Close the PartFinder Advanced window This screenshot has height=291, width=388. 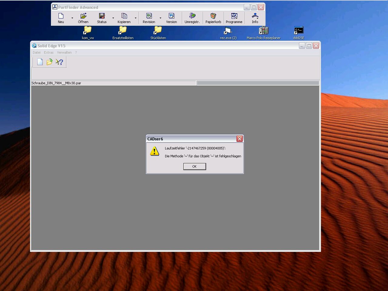pyautogui.click(x=261, y=7)
